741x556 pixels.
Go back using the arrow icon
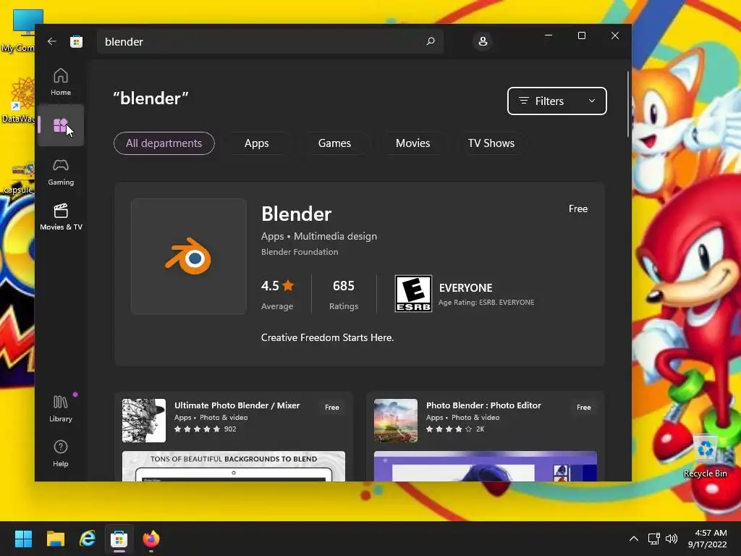(x=51, y=41)
